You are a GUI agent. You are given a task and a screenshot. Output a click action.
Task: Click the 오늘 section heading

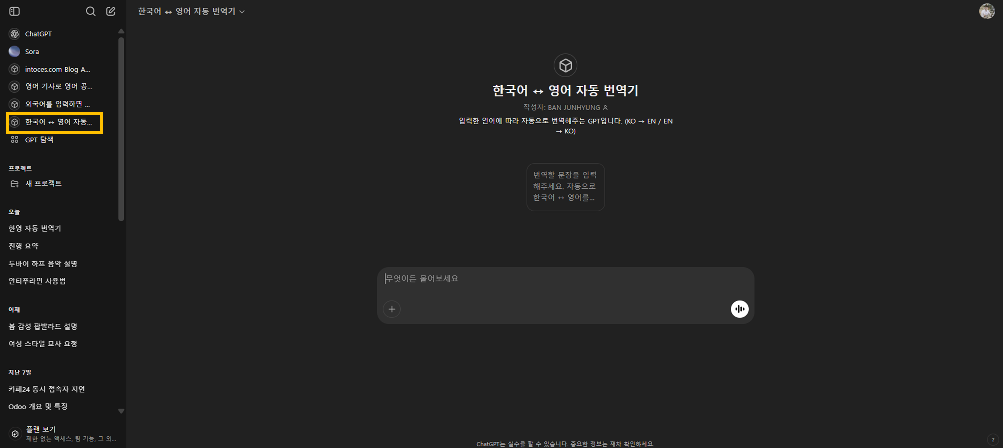click(x=14, y=212)
